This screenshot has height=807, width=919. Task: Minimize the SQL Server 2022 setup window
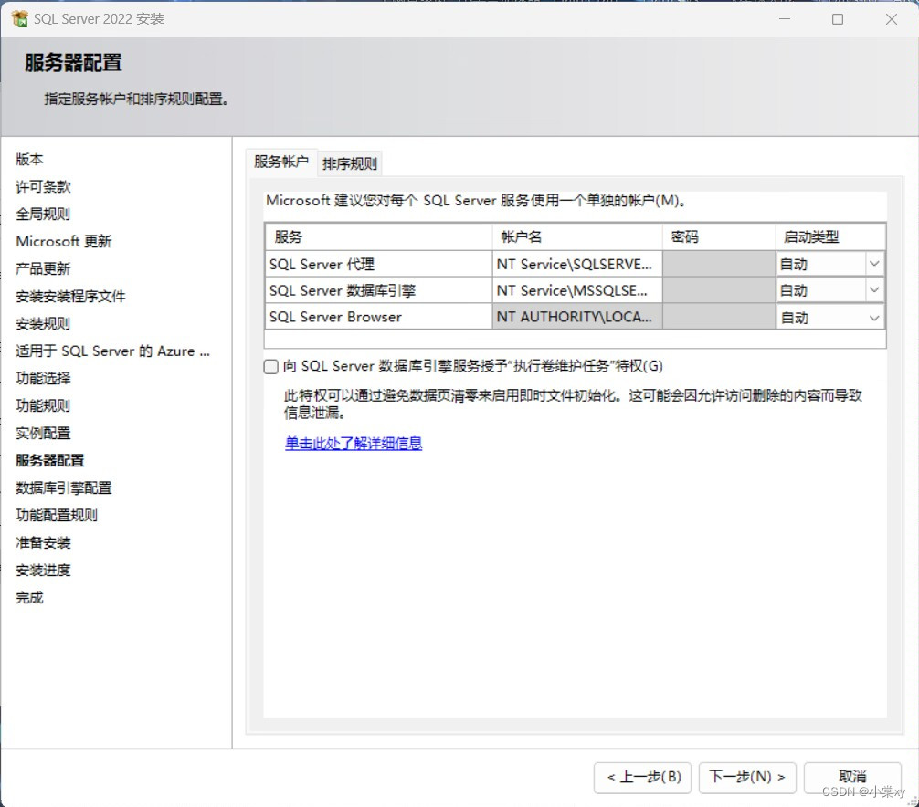pyautogui.click(x=785, y=19)
